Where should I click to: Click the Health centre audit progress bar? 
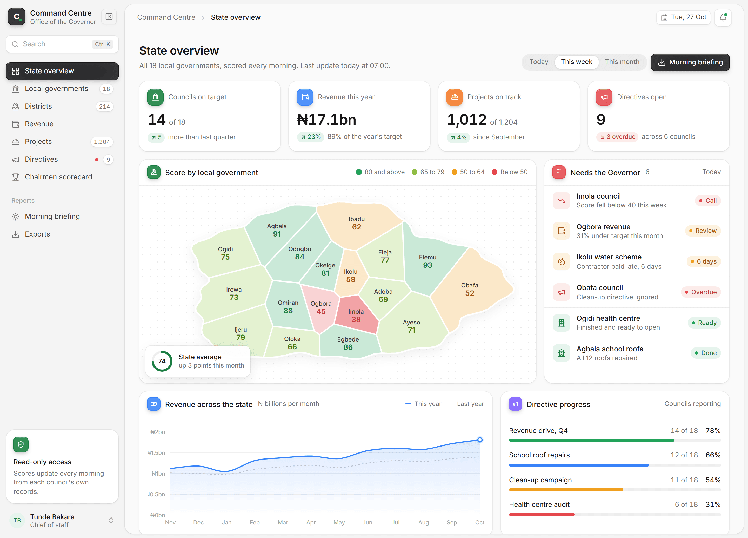(615, 515)
